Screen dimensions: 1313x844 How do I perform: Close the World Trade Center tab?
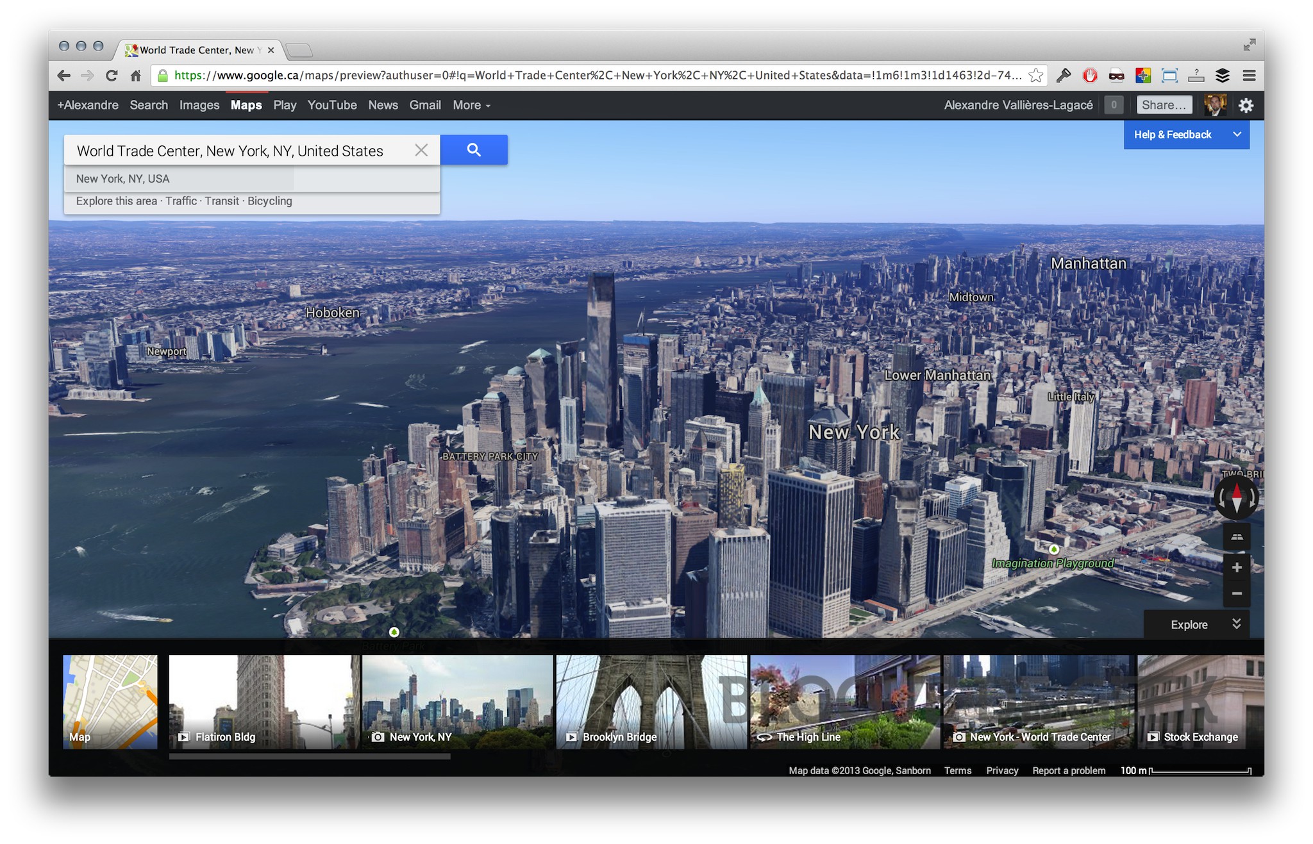[271, 50]
